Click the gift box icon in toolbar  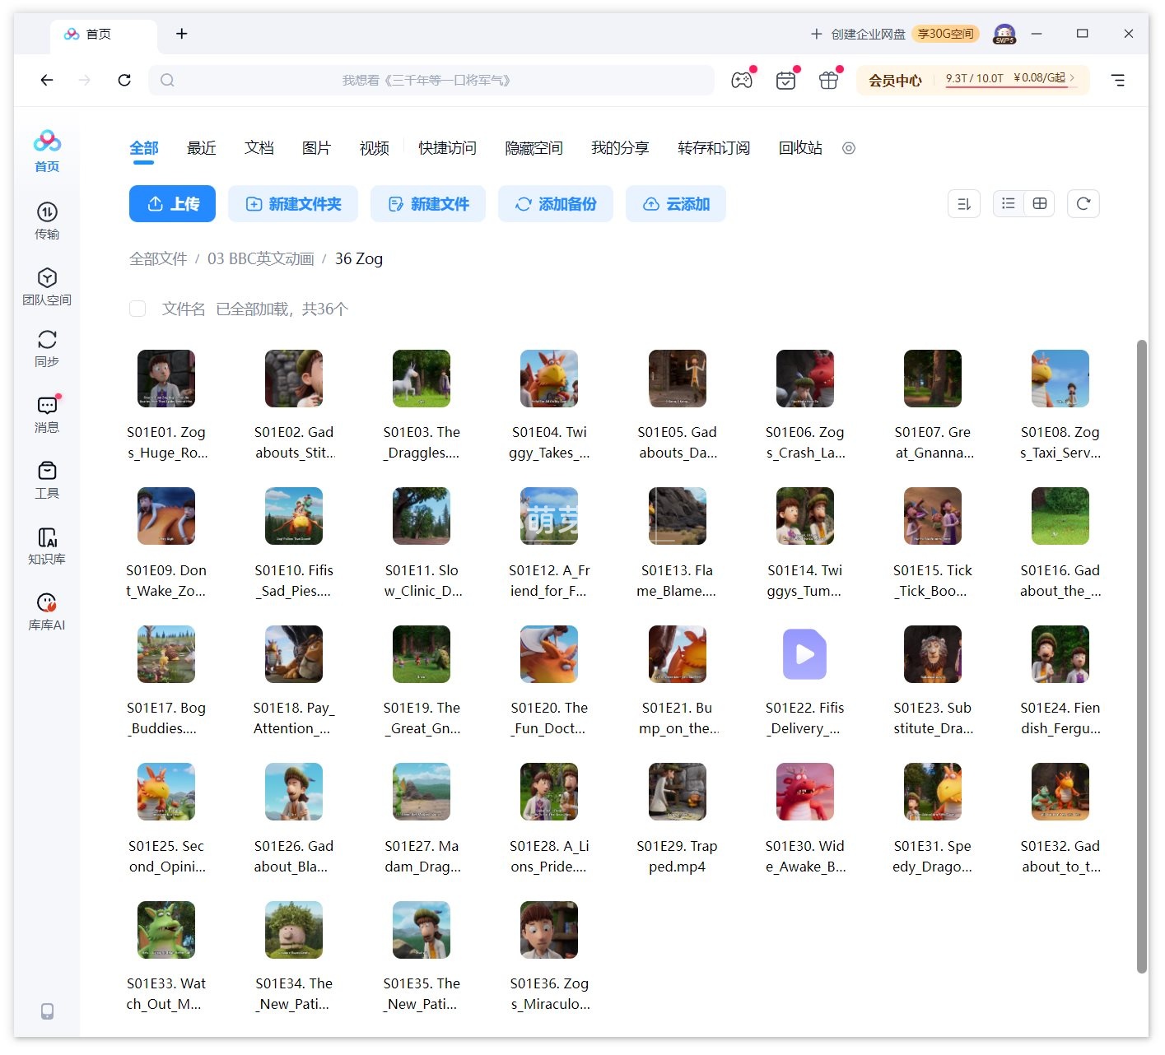click(x=828, y=80)
